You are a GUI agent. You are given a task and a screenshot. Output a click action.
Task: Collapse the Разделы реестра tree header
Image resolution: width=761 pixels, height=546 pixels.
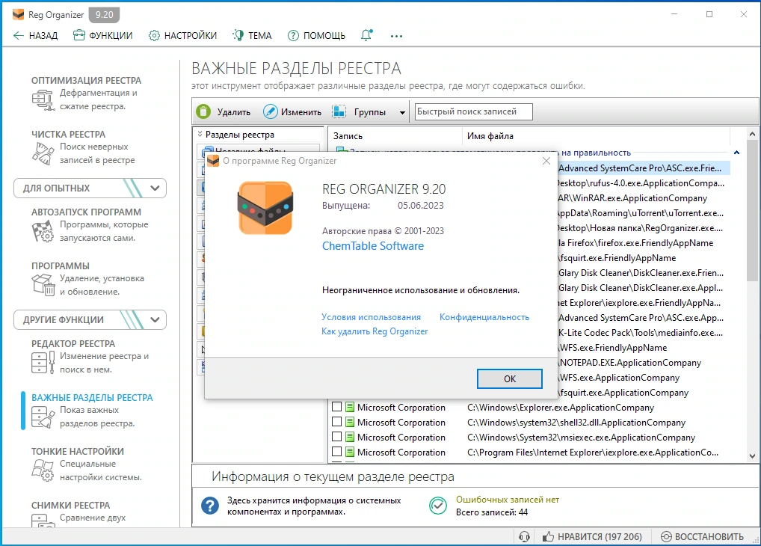click(200, 134)
